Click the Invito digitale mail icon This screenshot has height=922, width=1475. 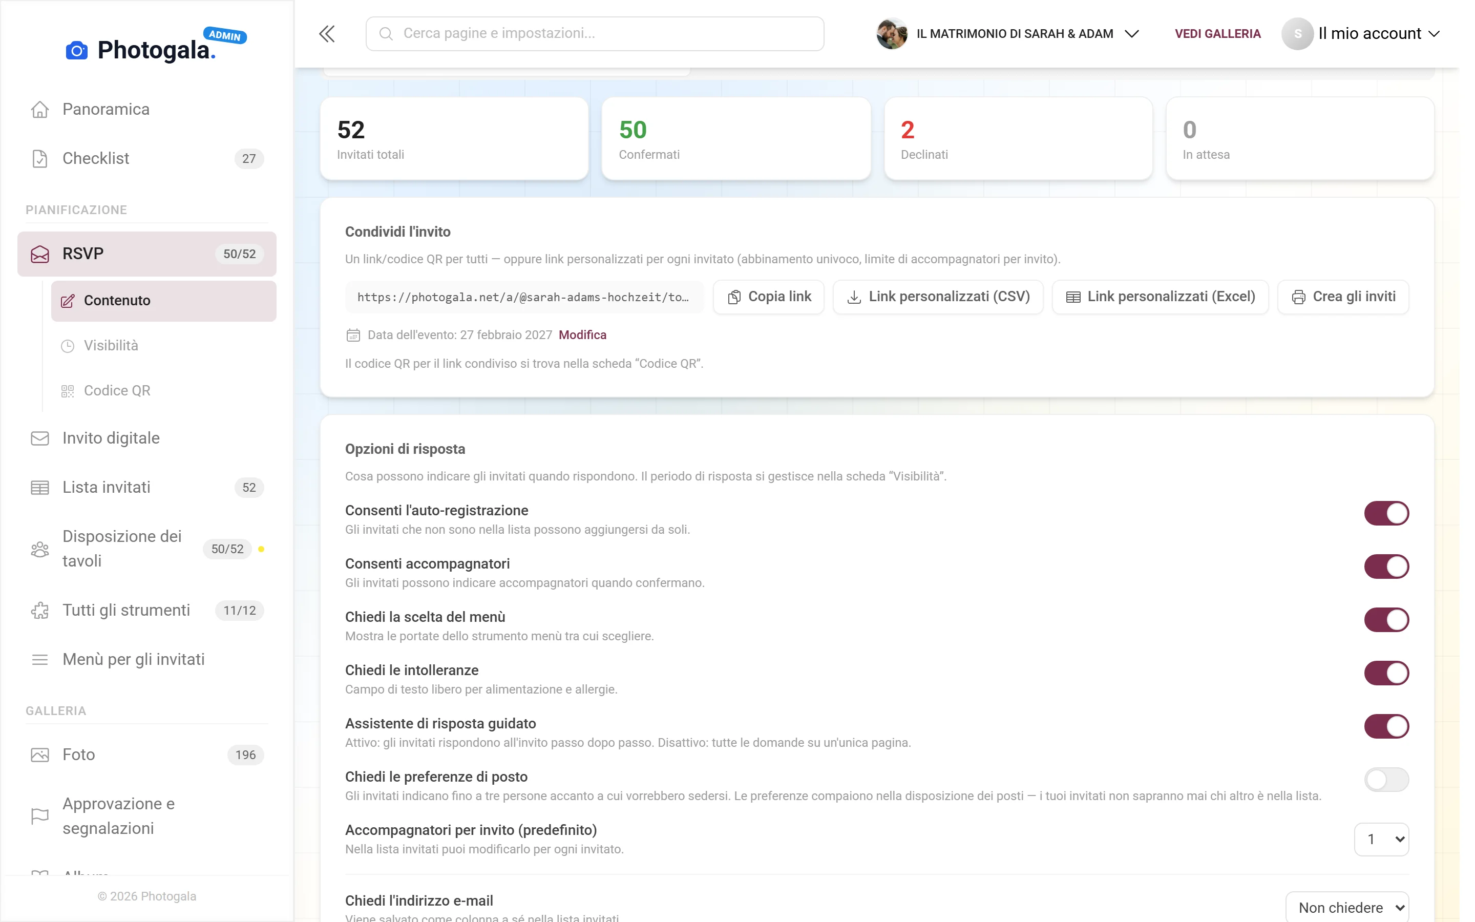coord(39,438)
